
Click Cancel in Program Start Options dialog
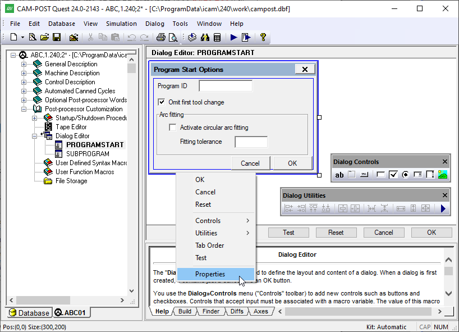click(x=250, y=163)
